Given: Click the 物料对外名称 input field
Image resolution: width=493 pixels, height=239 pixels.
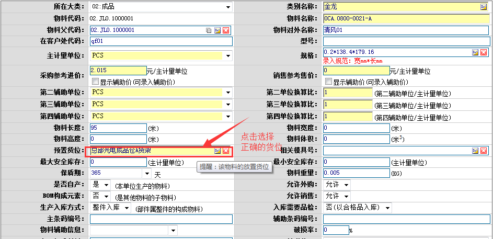Looking at the screenshot, I should 407,30.
